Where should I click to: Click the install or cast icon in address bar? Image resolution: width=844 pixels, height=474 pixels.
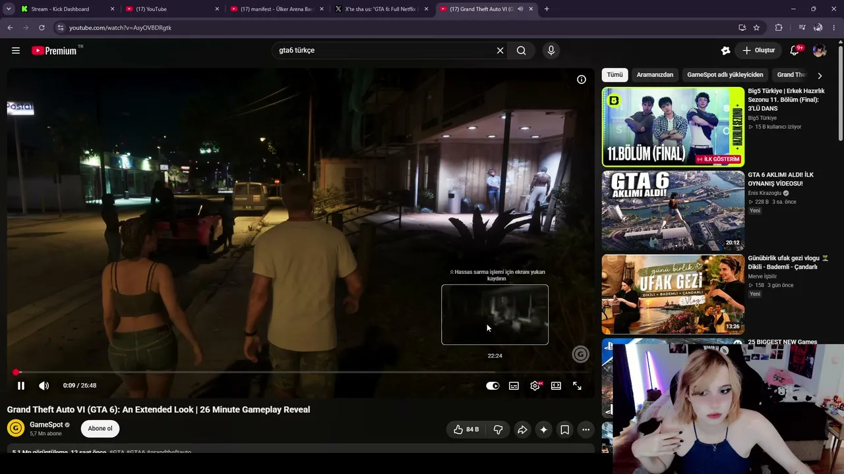coord(742,28)
